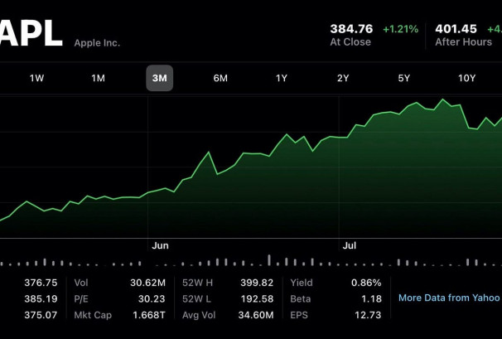Toggle the +1.21% change figure

400,28
